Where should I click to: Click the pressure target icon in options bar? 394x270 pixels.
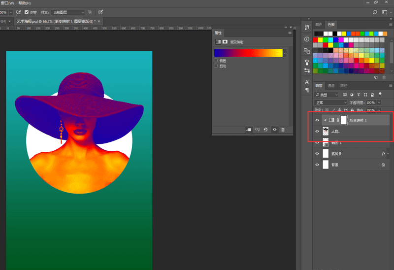tap(100, 12)
